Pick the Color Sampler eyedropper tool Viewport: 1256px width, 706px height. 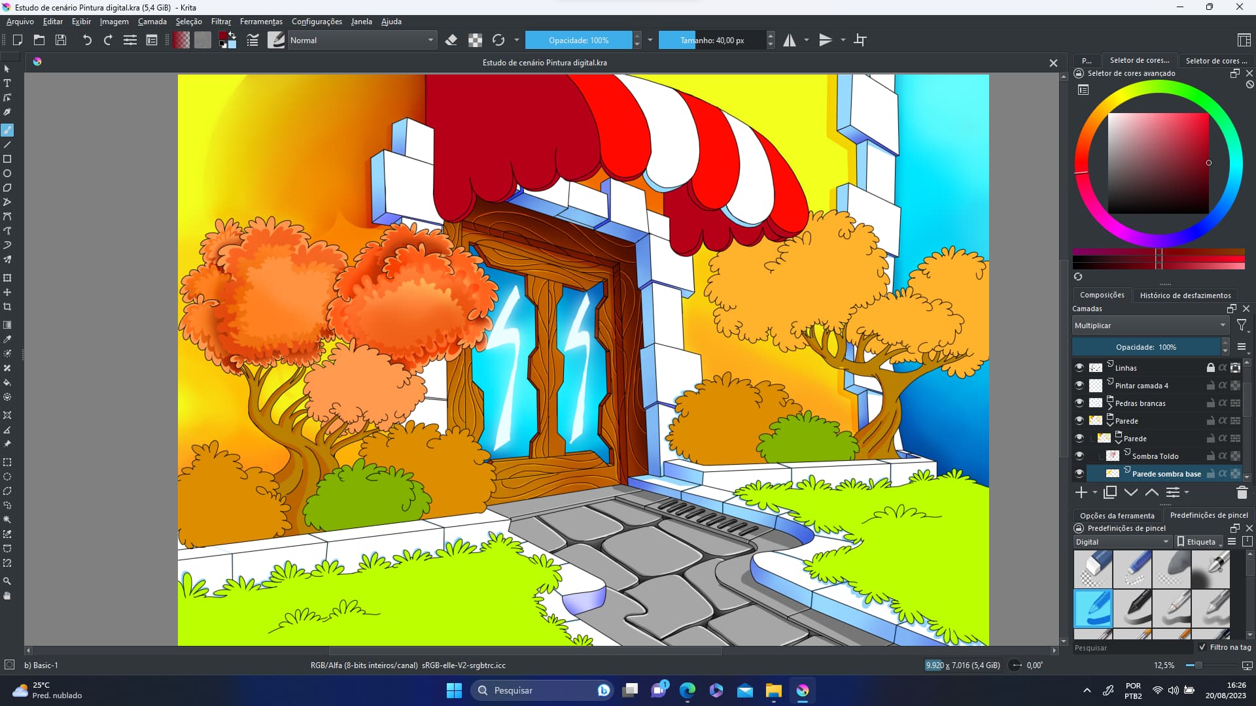coord(7,339)
